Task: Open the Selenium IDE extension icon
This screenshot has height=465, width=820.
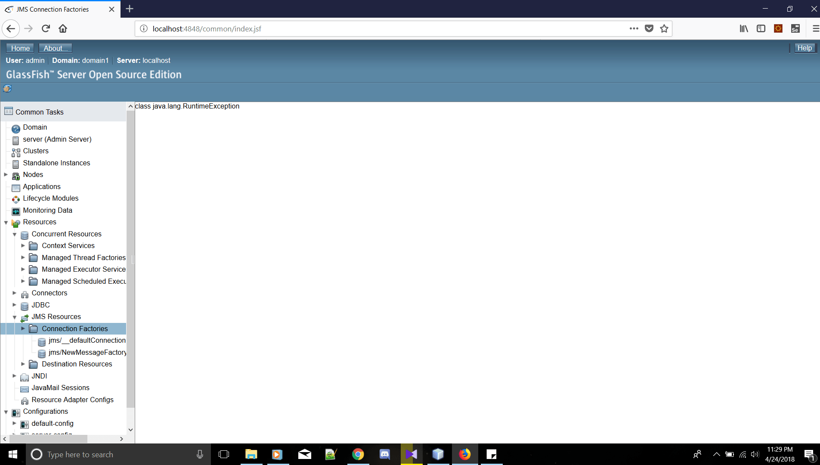Action: [x=795, y=28]
